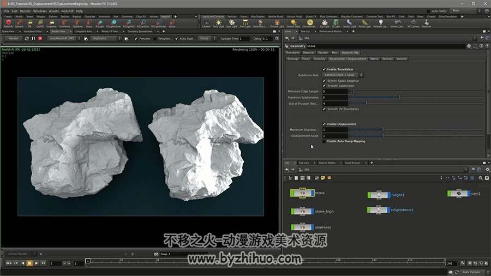491x276 pixels.
Task: Add a VR Camera from the shelf
Action: (x=414, y=23)
